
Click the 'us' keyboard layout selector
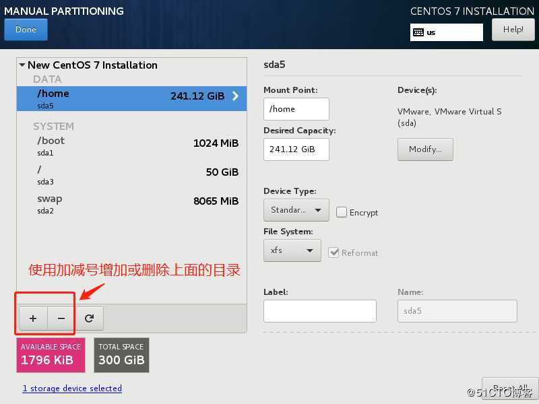pos(446,32)
